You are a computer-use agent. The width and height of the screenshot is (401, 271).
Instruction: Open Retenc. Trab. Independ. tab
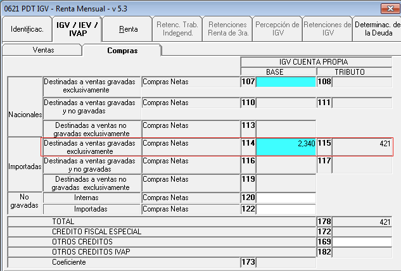[177, 29]
